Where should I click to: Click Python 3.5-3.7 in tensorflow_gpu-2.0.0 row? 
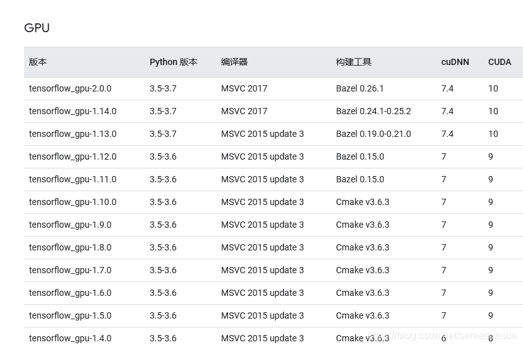click(163, 88)
